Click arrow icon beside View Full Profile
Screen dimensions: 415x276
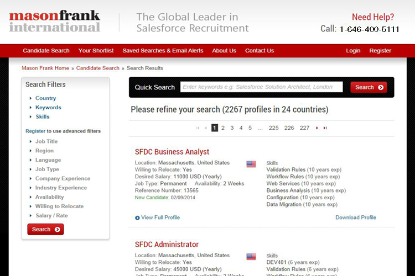click(x=137, y=218)
